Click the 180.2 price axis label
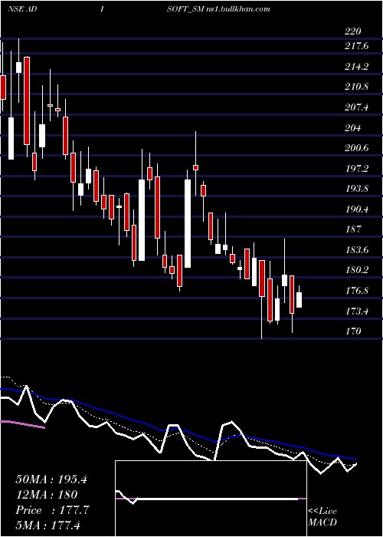Screen dimensions: 383x537 click(x=357, y=270)
